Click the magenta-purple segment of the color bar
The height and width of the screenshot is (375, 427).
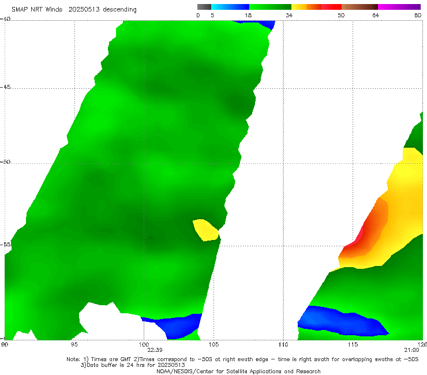[x=399, y=7]
